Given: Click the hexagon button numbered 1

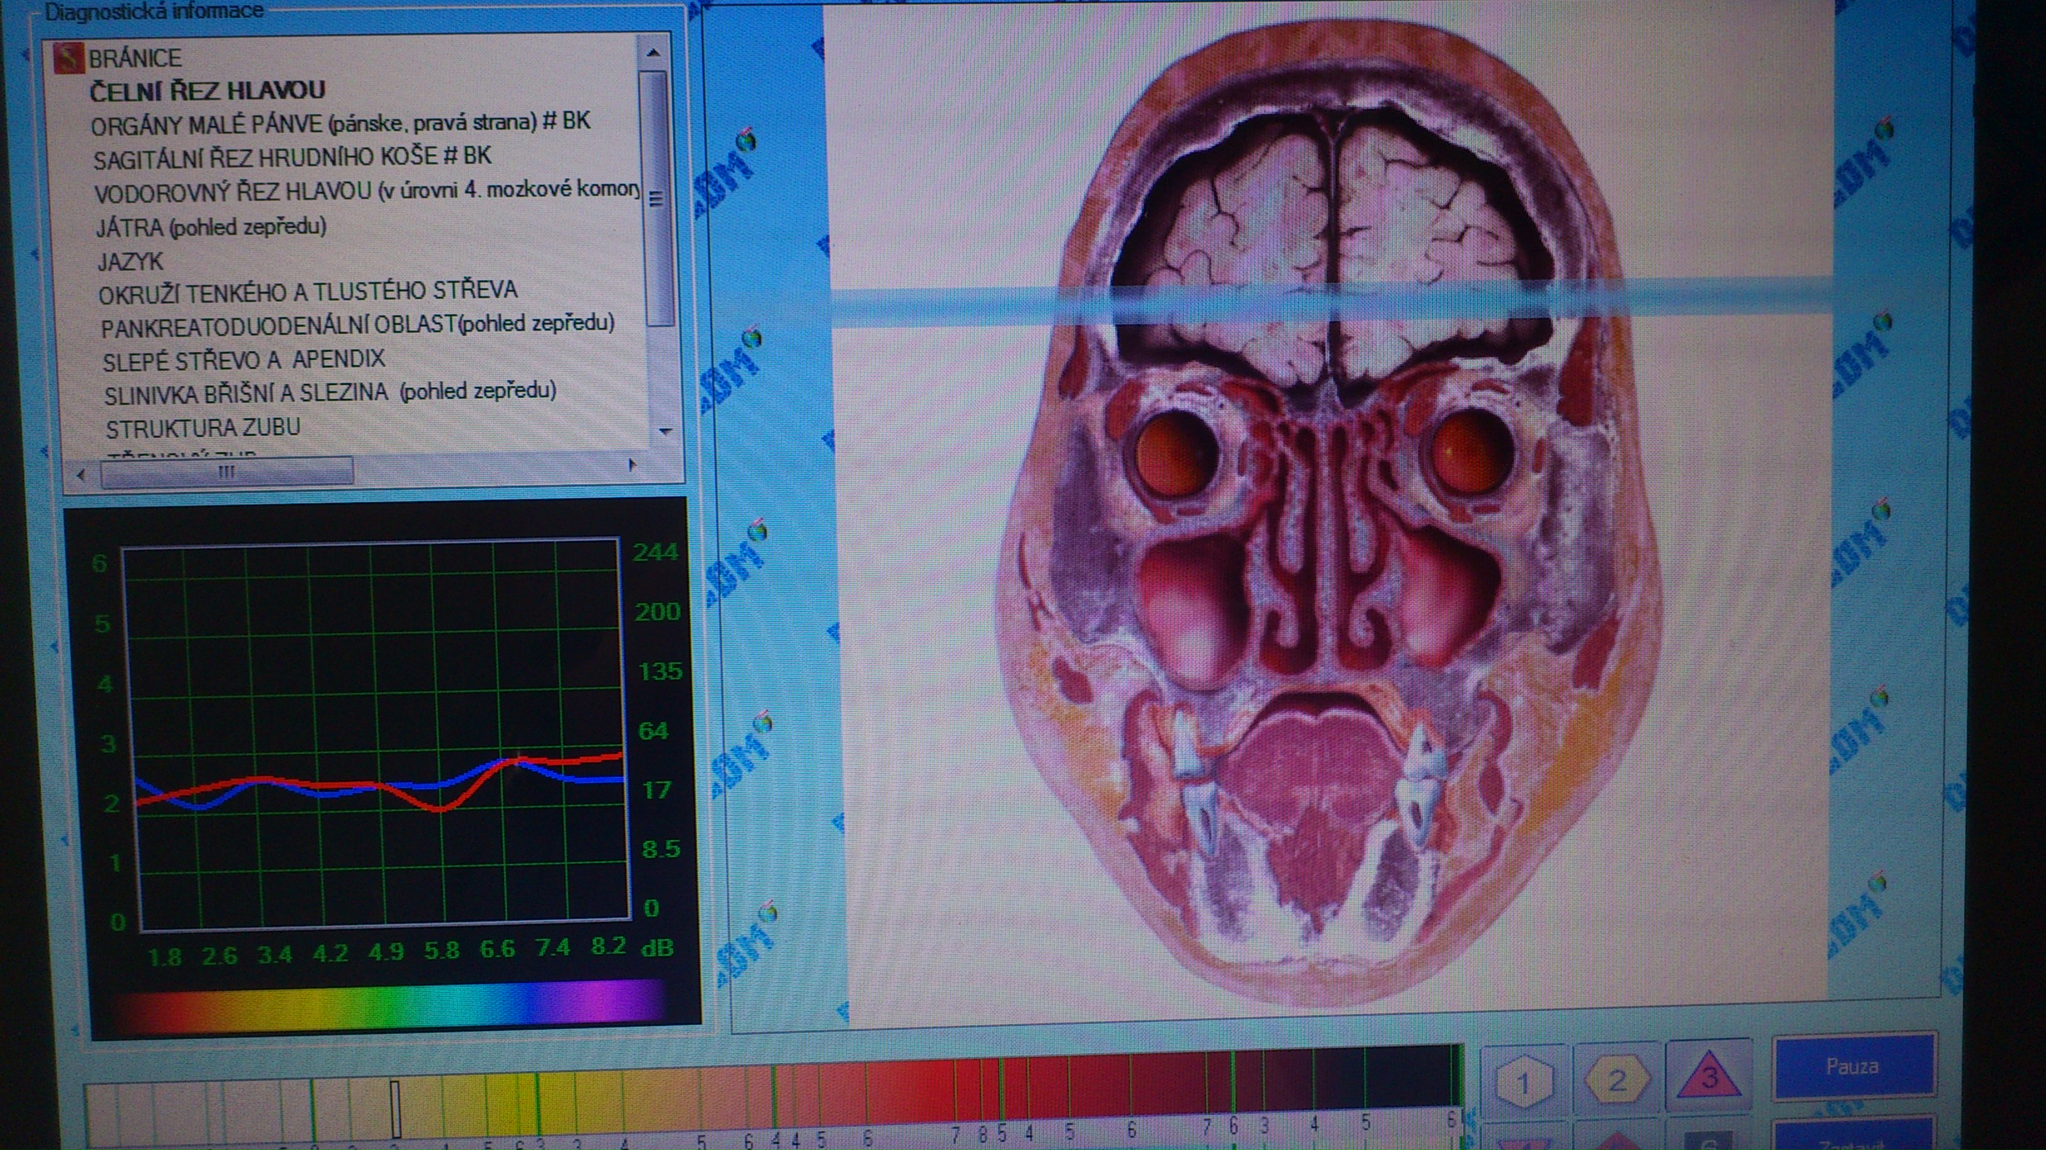Looking at the screenshot, I should click(x=1523, y=1082).
